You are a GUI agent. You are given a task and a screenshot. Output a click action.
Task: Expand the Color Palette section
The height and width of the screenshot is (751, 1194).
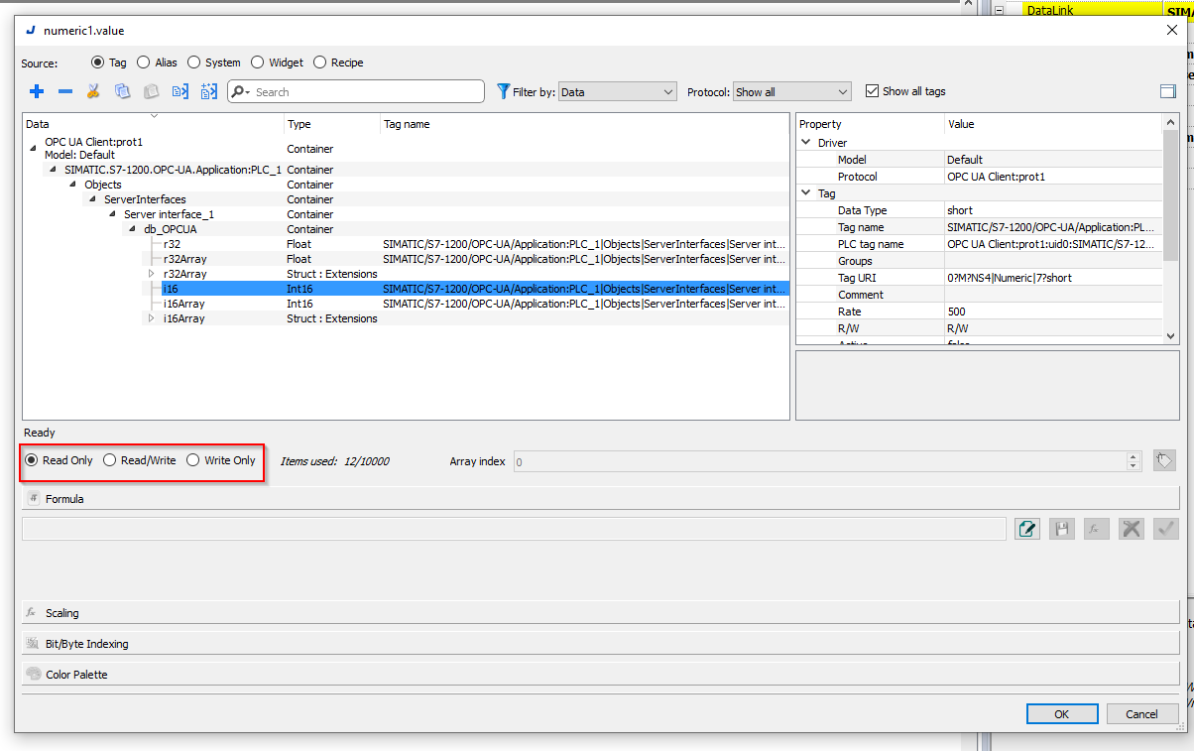coord(600,674)
